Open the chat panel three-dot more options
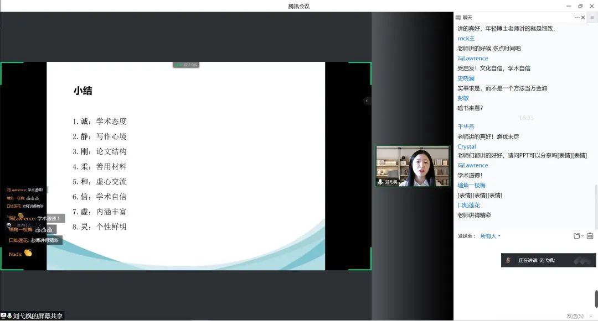The width and height of the screenshot is (598, 321). point(576,18)
